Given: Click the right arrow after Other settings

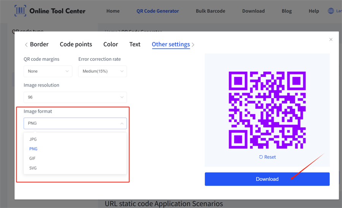Looking at the screenshot, I should click(x=193, y=45).
